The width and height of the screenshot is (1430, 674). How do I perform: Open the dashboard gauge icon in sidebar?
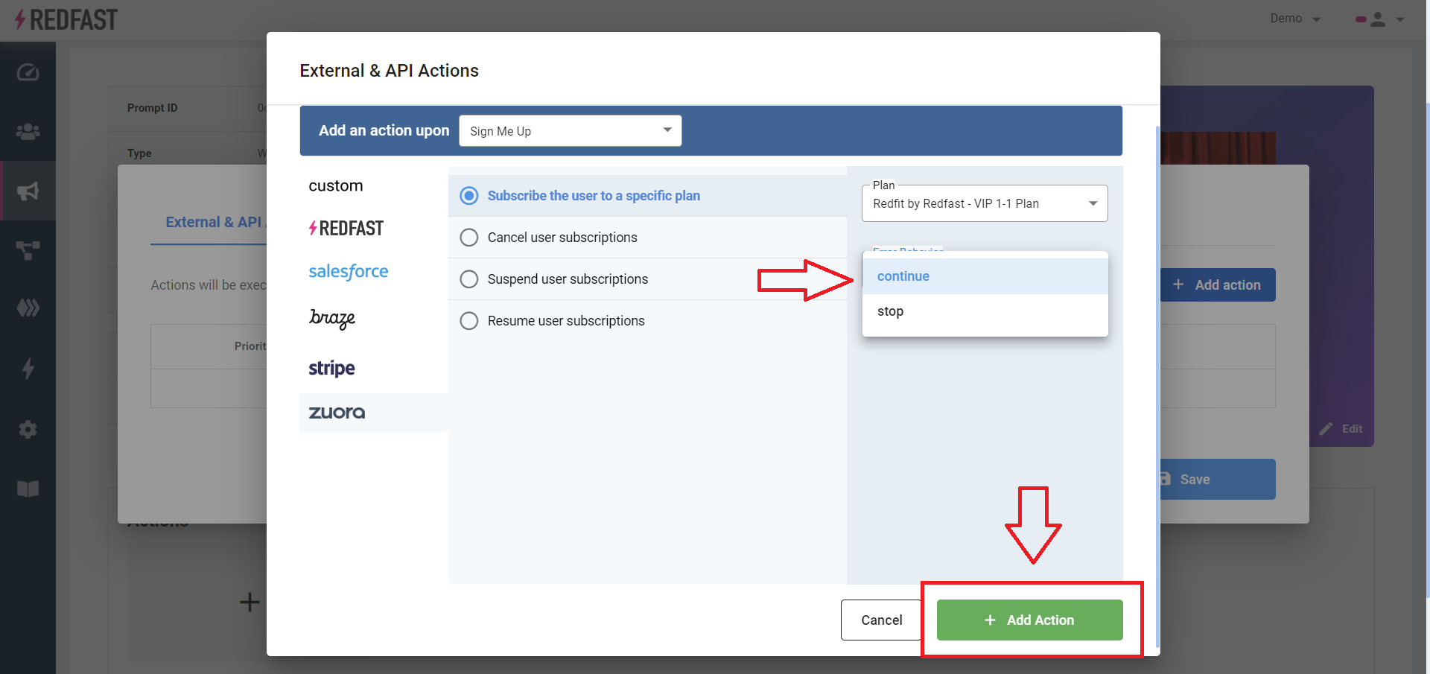point(28,72)
